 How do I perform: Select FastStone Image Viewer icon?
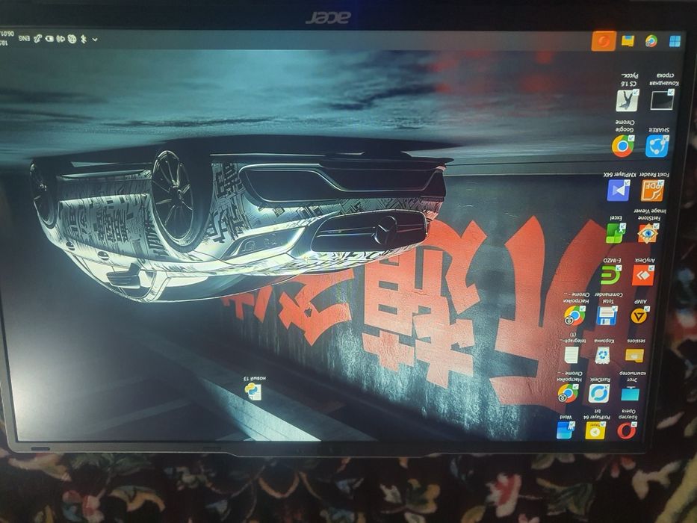click(x=648, y=233)
